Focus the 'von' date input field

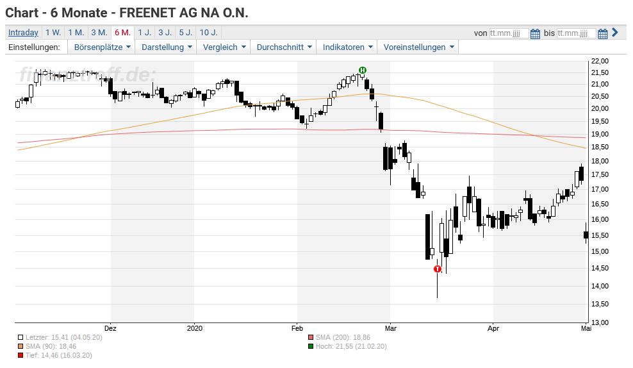pyautogui.click(x=509, y=33)
